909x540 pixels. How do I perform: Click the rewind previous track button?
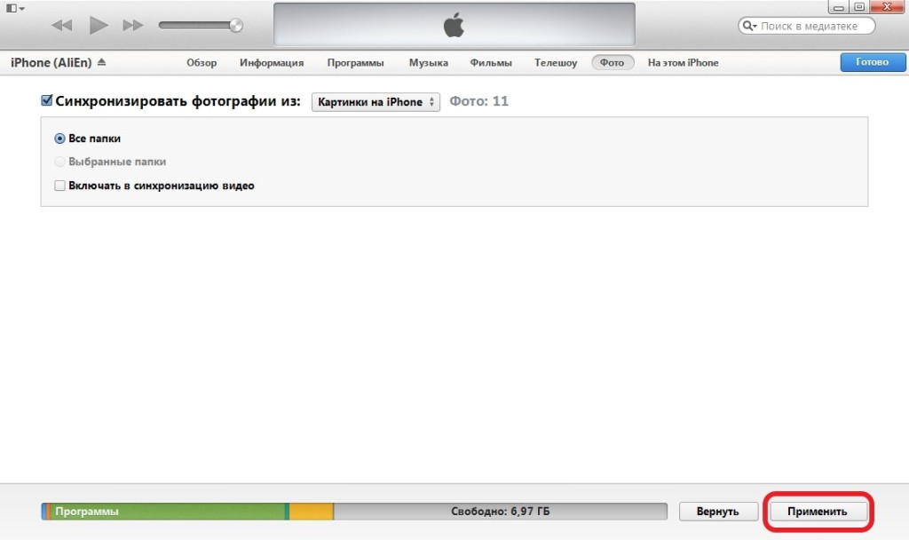coord(61,26)
